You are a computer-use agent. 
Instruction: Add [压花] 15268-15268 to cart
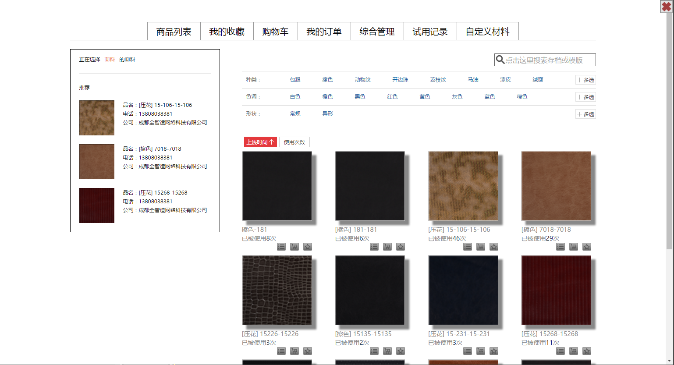[574, 351]
